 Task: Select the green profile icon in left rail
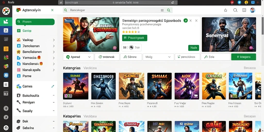tap(6, 22)
